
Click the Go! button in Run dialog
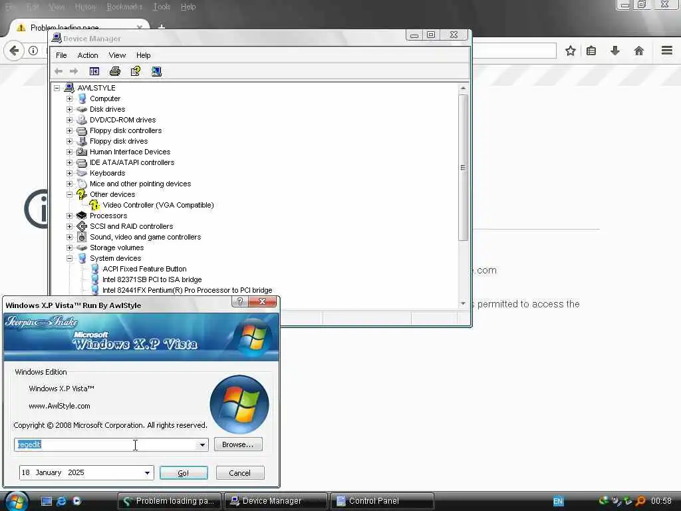click(184, 473)
